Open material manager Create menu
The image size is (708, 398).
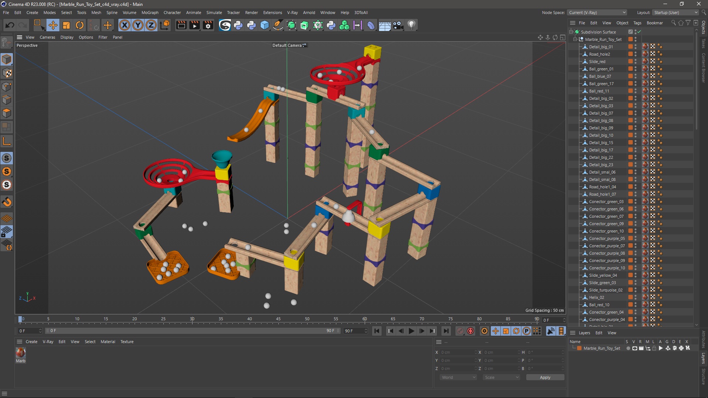click(x=31, y=342)
